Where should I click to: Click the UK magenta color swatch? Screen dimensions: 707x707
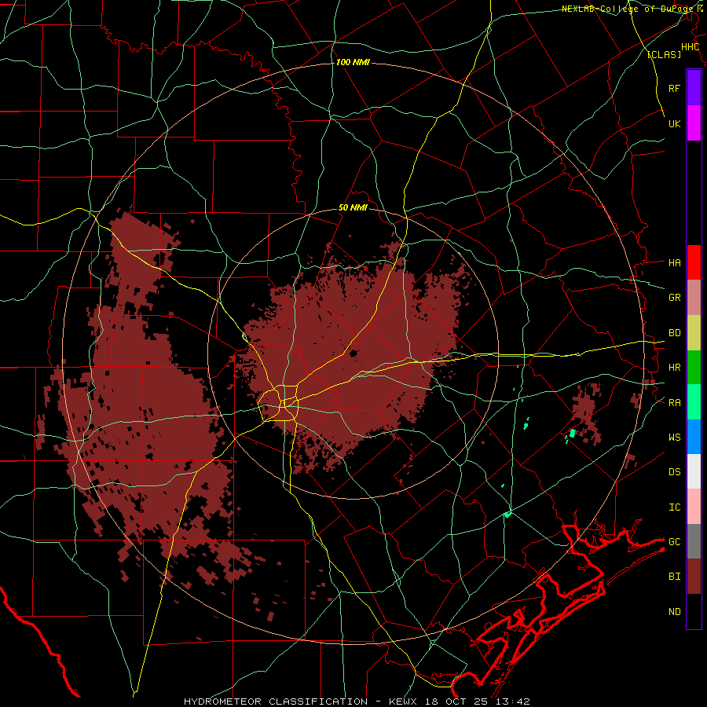694,123
